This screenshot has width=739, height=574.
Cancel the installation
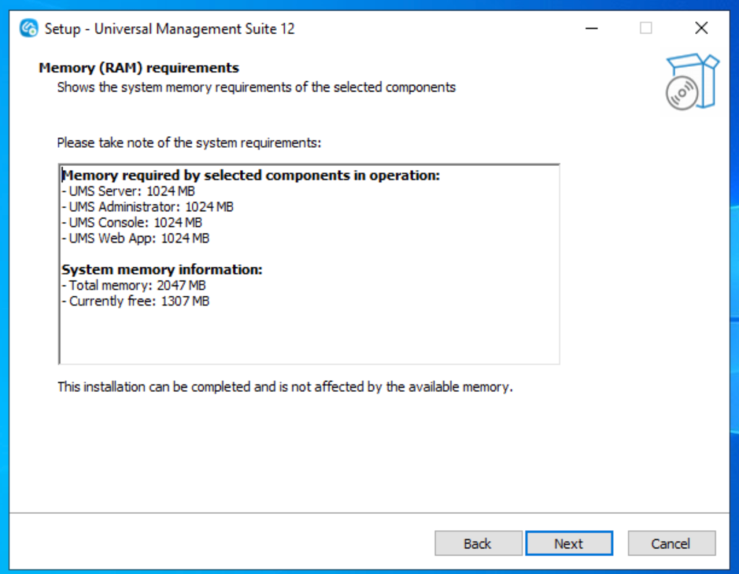[x=671, y=544]
